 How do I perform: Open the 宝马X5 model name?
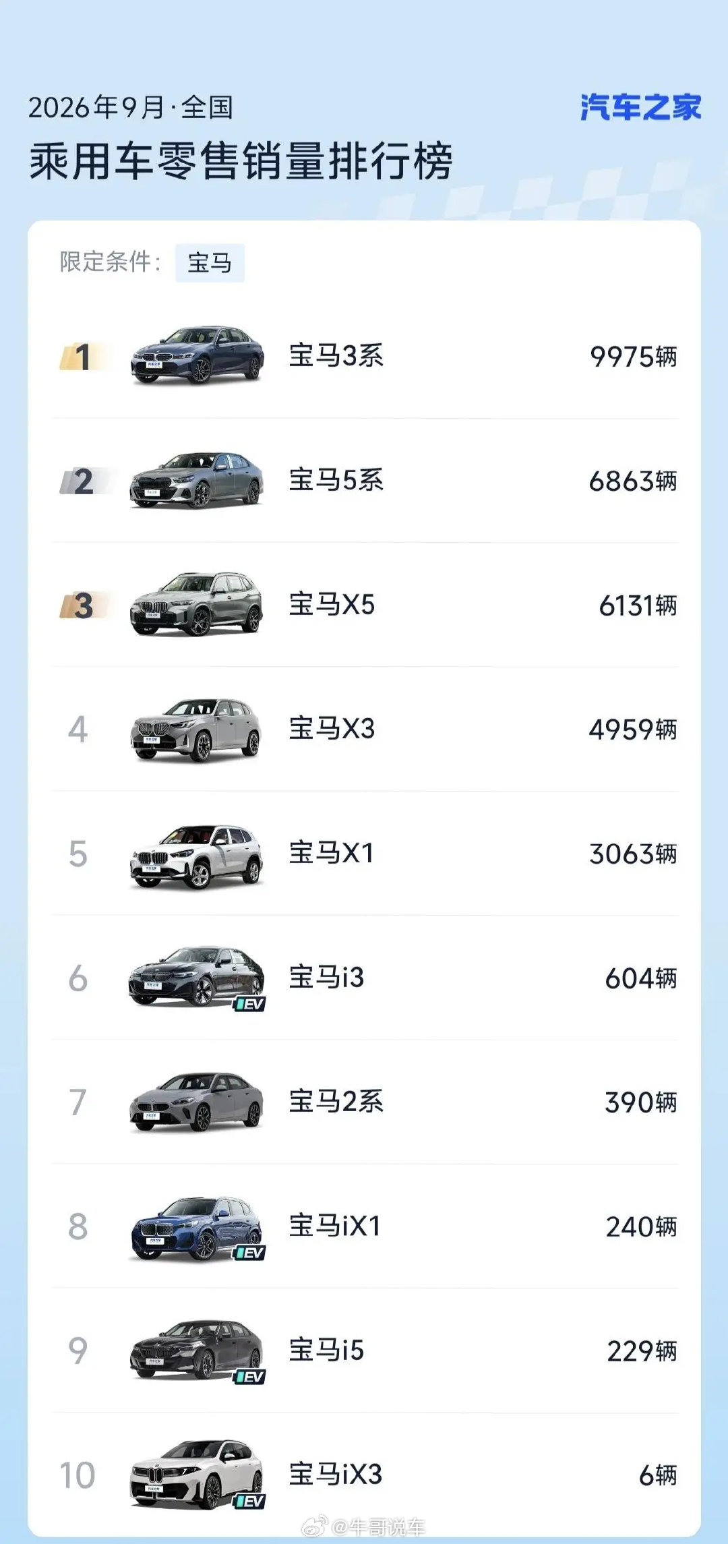pos(332,604)
